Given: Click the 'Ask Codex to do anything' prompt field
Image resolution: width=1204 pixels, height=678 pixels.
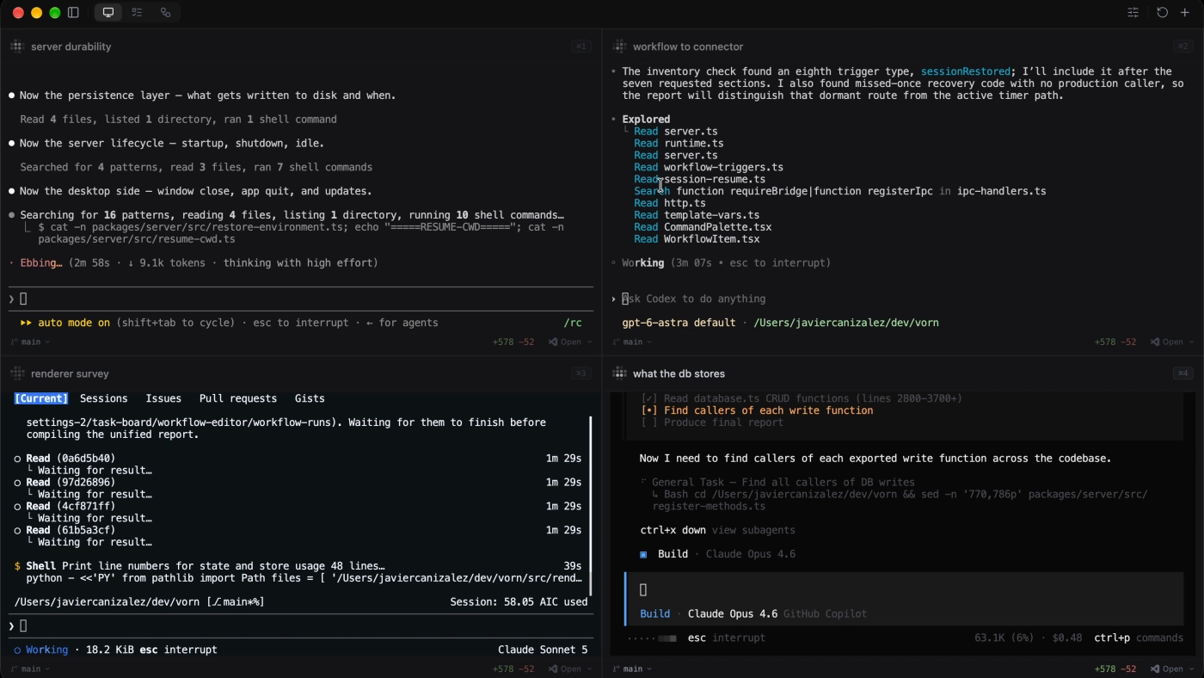Looking at the screenshot, I should (x=693, y=299).
